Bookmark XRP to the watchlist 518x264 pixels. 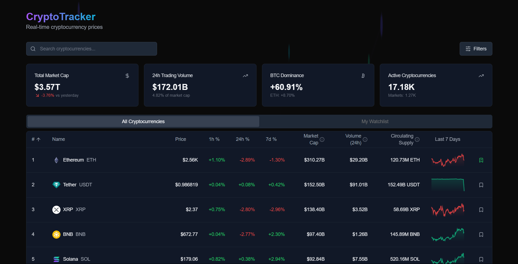coord(481,210)
